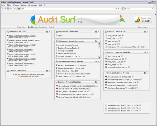Show info for Tests_Ubic31 (84)
Screen dimensions: 157x126
[x=122, y=56]
